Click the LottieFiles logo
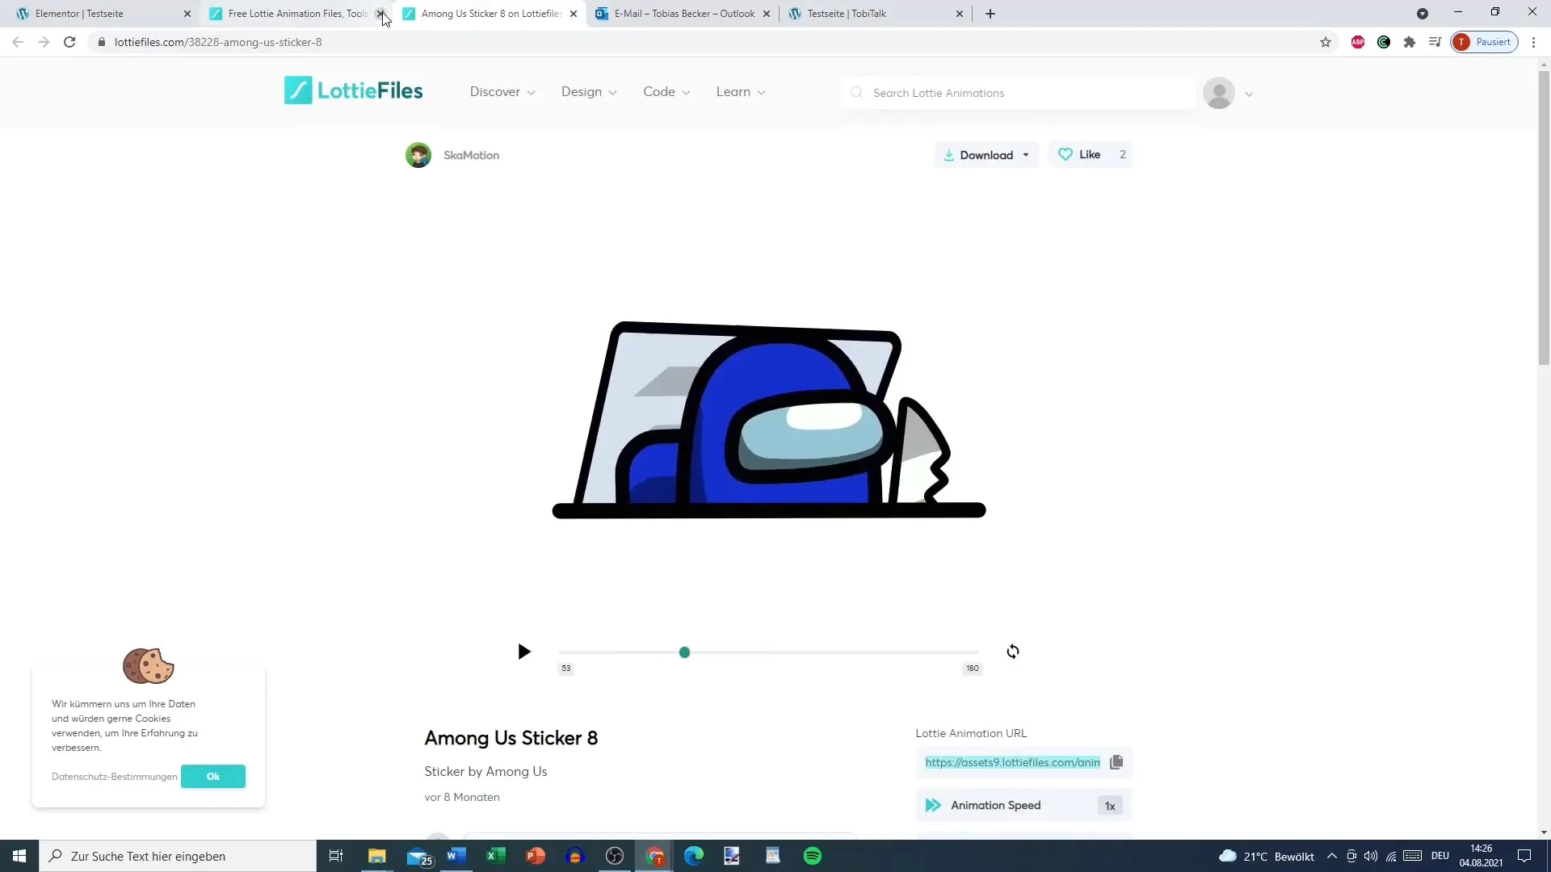 (353, 90)
